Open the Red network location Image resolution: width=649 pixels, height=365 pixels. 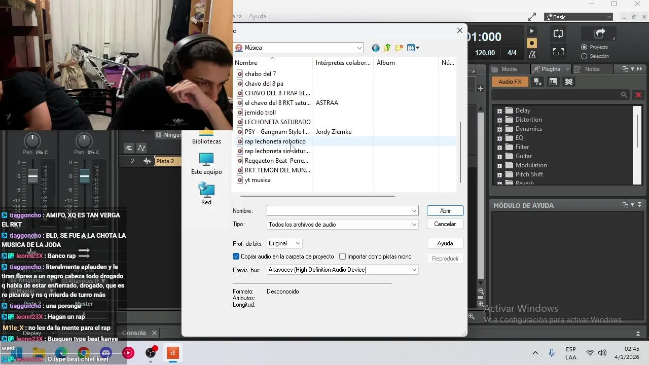206,194
